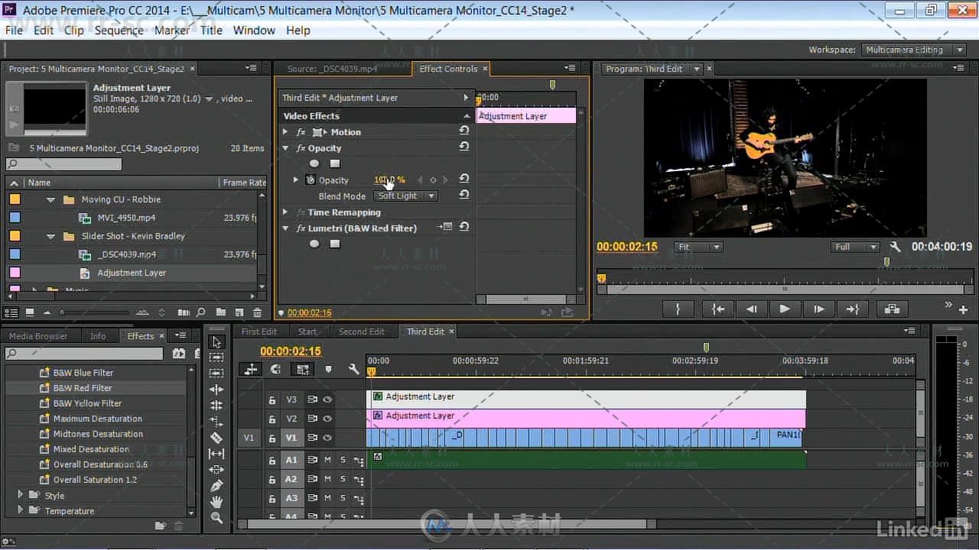
Task: Collapse Moving CU - Robbie bin
Action: pyautogui.click(x=51, y=199)
